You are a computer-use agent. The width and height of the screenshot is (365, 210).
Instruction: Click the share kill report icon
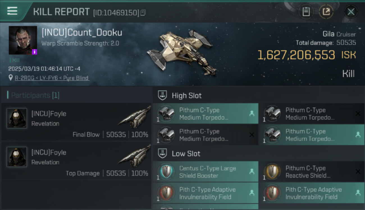[326, 12]
